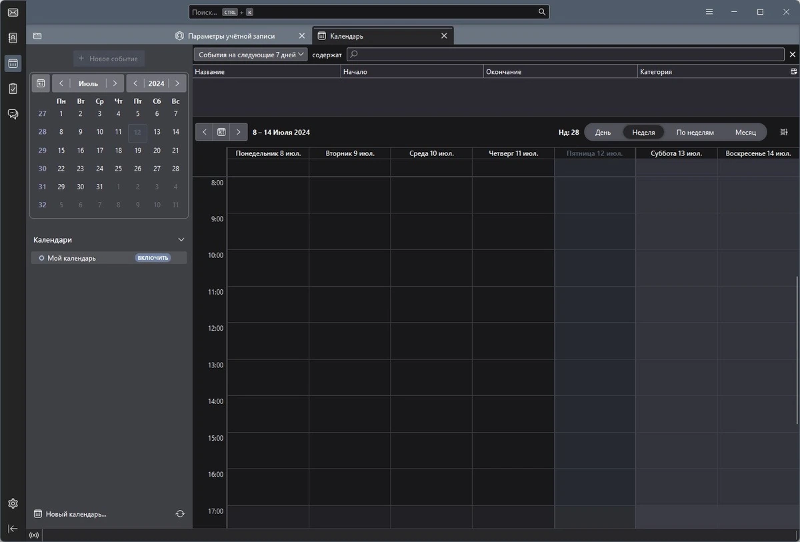Open the Address Book space
This screenshot has height=542, width=800.
13,38
